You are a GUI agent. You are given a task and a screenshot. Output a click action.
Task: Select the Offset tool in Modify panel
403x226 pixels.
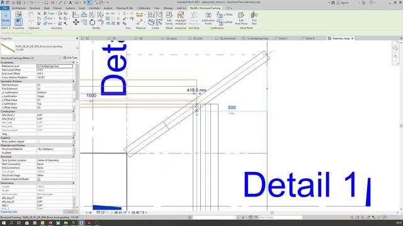click(84, 14)
